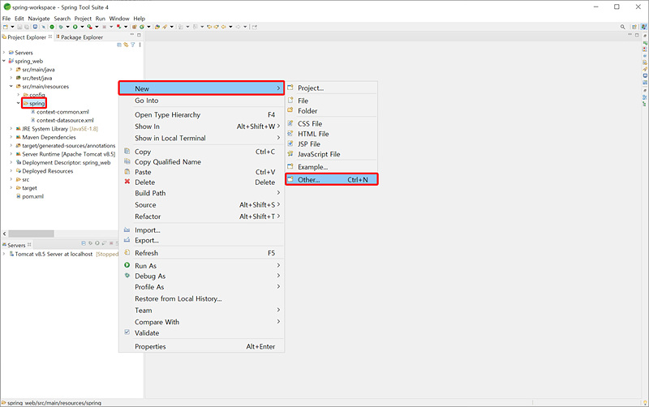
Task: Choose Properties from the context menu
Action: pos(201,347)
